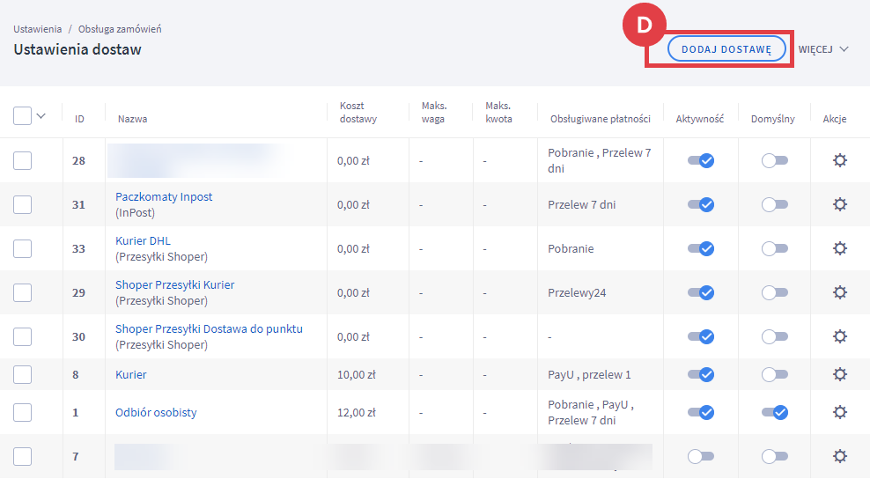Screen dimensions: 870x479
Task: Set Kurier DHL as Domyślny
Action: [775, 248]
